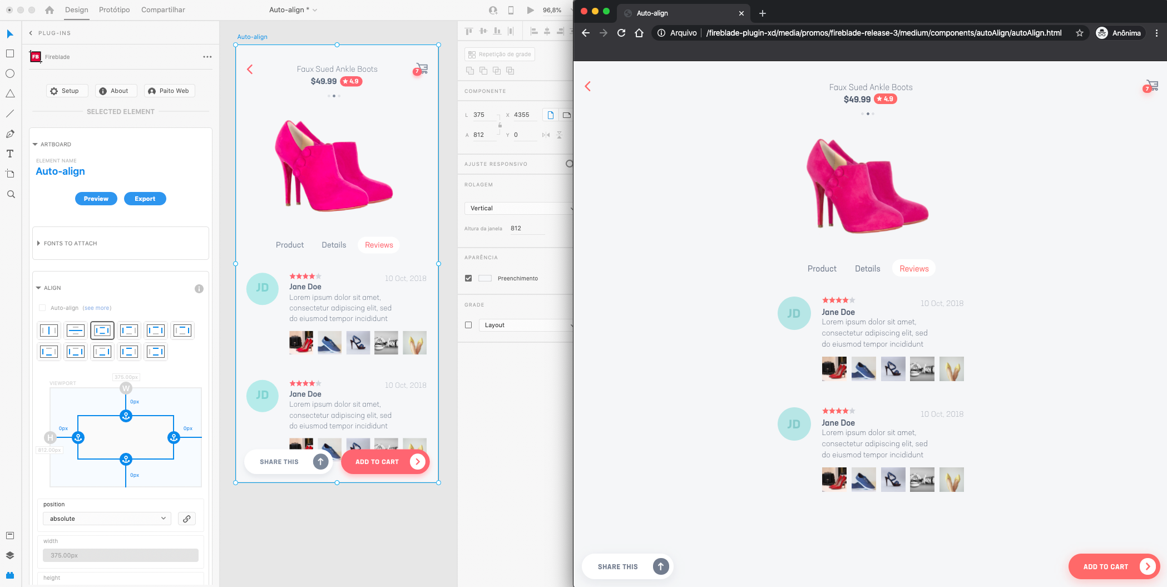Click align bottom icon in properties panel
Image resolution: width=1167 pixels, height=587 pixels.
(x=497, y=31)
